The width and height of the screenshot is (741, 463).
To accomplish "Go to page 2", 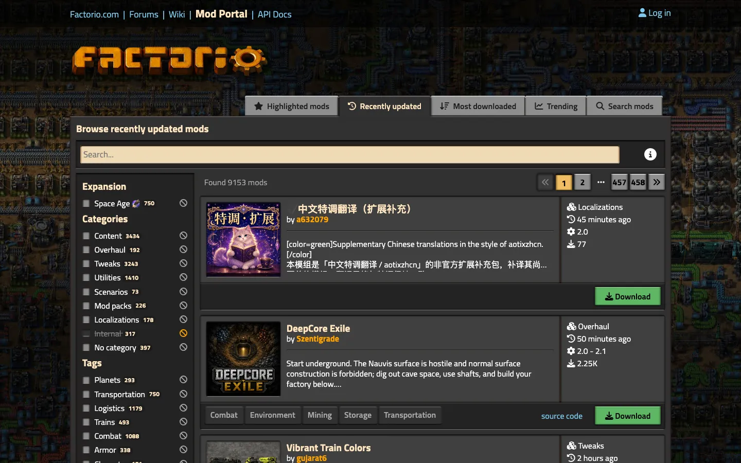I will click(x=583, y=182).
